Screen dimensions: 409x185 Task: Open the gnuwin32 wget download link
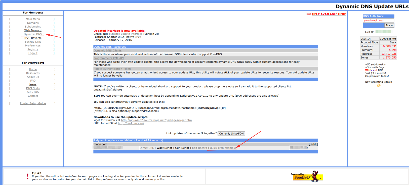click(x=156, y=120)
